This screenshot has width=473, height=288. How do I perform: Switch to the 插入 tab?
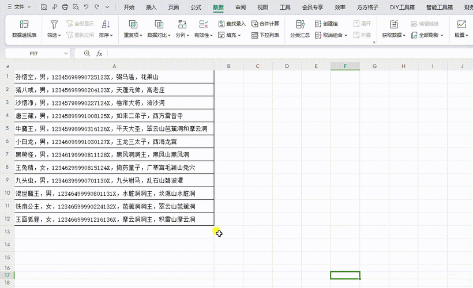151,7
